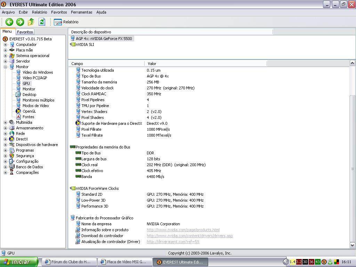Switch to the Menu tab in the sidebar
This screenshot has height=267, width=356.
pos(7,32)
